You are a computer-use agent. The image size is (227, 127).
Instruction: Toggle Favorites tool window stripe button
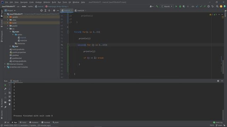[x=1, y=115]
